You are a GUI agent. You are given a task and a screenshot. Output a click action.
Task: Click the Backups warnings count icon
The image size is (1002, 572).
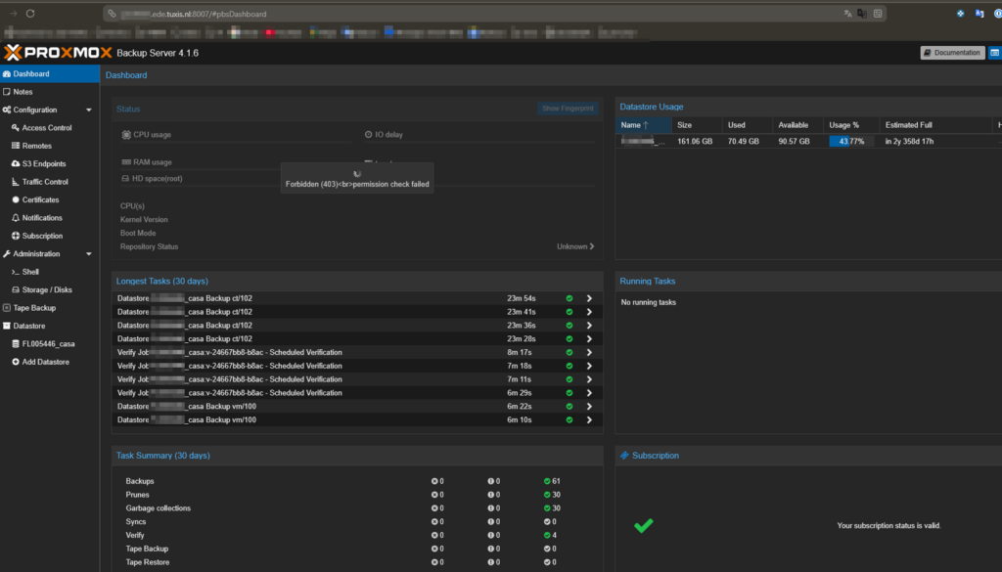pyautogui.click(x=491, y=481)
